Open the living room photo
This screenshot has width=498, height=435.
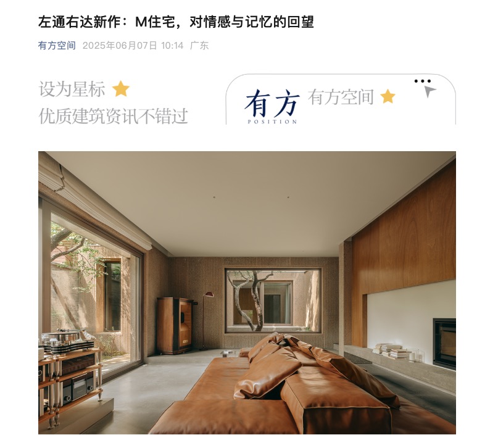point(247,292)
